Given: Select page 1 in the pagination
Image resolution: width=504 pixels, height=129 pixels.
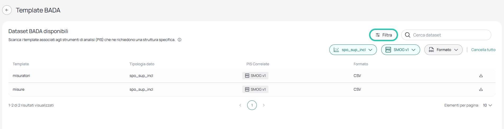Looking at the screenshot, I should pyautogui.click(x=252, y=105).
